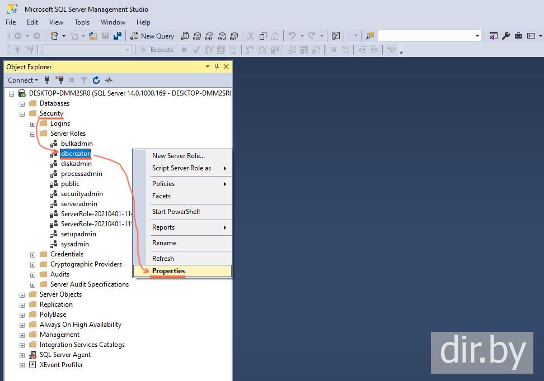
Task: Expand the Databases folder node
Action: (x=22, y=104)
